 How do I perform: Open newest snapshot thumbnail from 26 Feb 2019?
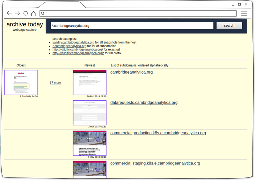(x=90, y=83)
